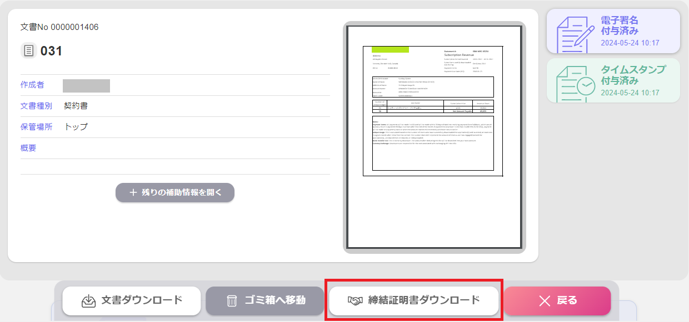
Task: Click the trash can icon
Action: pyautogui.click(x=232, y=301)
